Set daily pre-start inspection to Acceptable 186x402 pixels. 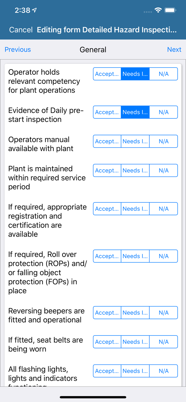click(107, 112)
